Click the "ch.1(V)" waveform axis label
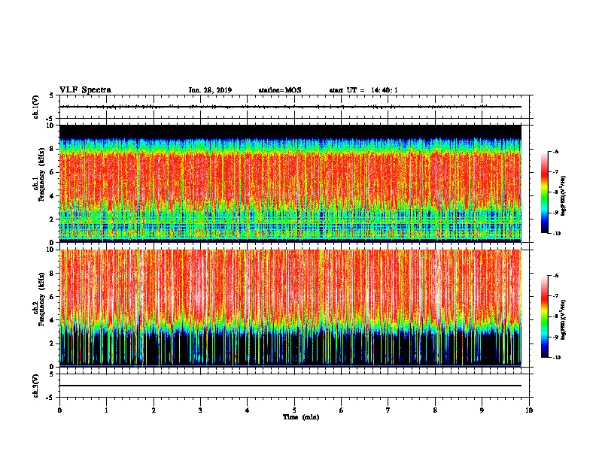The image size is (596, 460). (x=36, y=107)
